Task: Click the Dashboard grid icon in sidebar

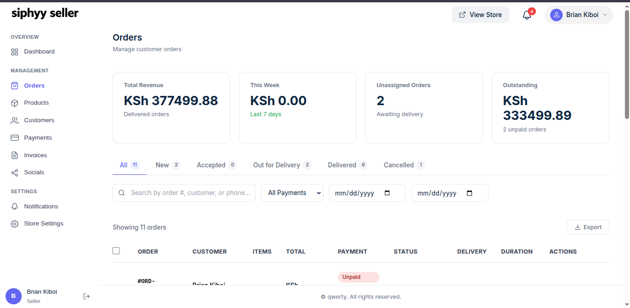Action: point(15,52)
